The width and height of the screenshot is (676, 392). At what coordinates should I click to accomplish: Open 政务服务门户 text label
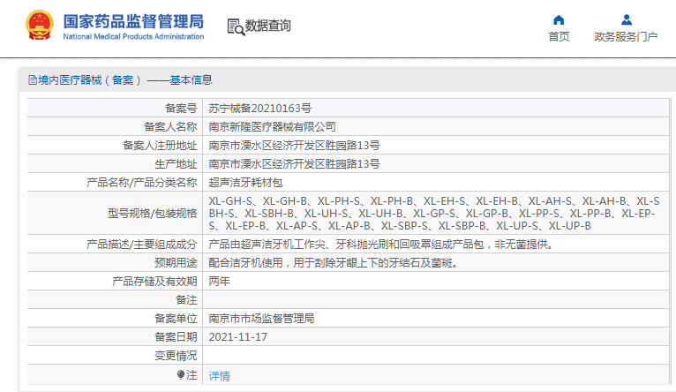point(626,37)
